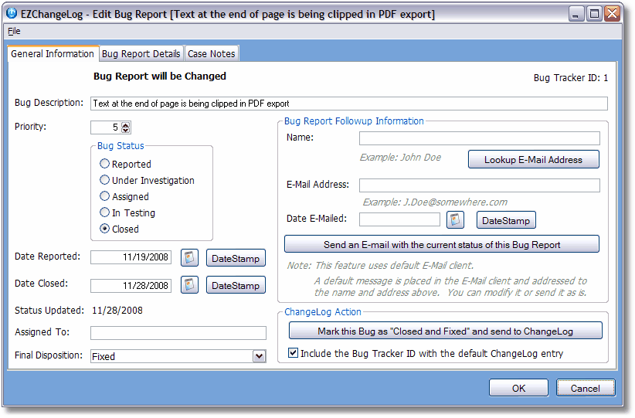The height and width of the screenshot is (418, 635).
Task: Open calendar picker beside Date Reported
Action: pos(190,257)
